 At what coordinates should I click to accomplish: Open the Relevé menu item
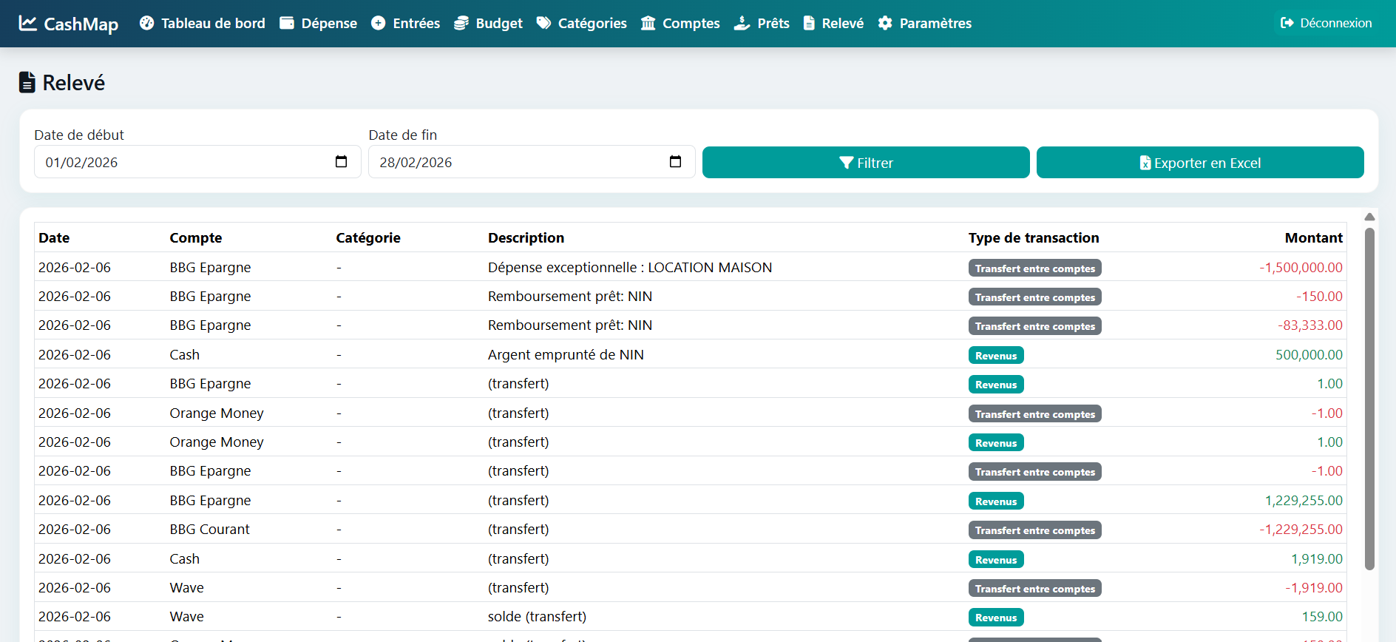click(x=833, y=23)
